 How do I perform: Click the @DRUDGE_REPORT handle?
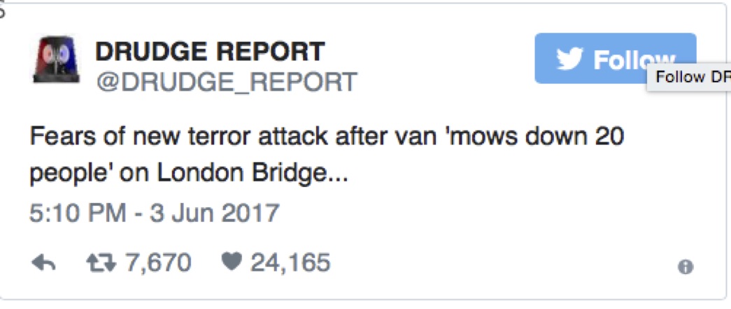tap(227, 82)
